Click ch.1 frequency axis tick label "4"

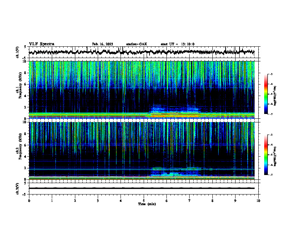click(26, 96)
